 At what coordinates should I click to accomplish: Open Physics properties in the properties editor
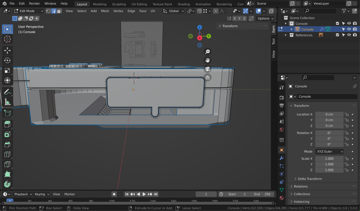(x=282, y=174)
